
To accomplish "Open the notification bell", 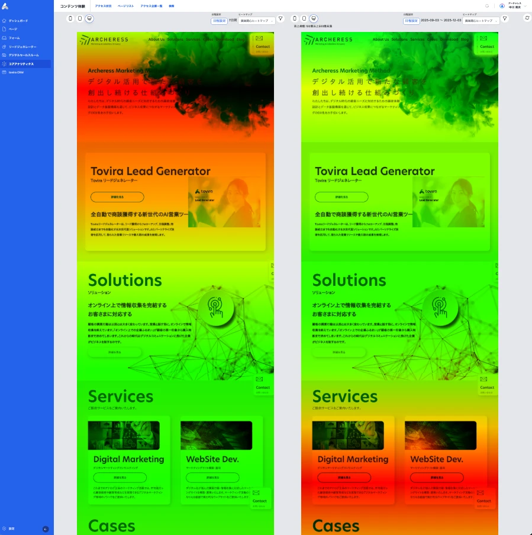I will 487,6.
